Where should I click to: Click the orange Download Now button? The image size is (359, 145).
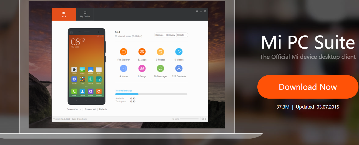tap(308, 87)
